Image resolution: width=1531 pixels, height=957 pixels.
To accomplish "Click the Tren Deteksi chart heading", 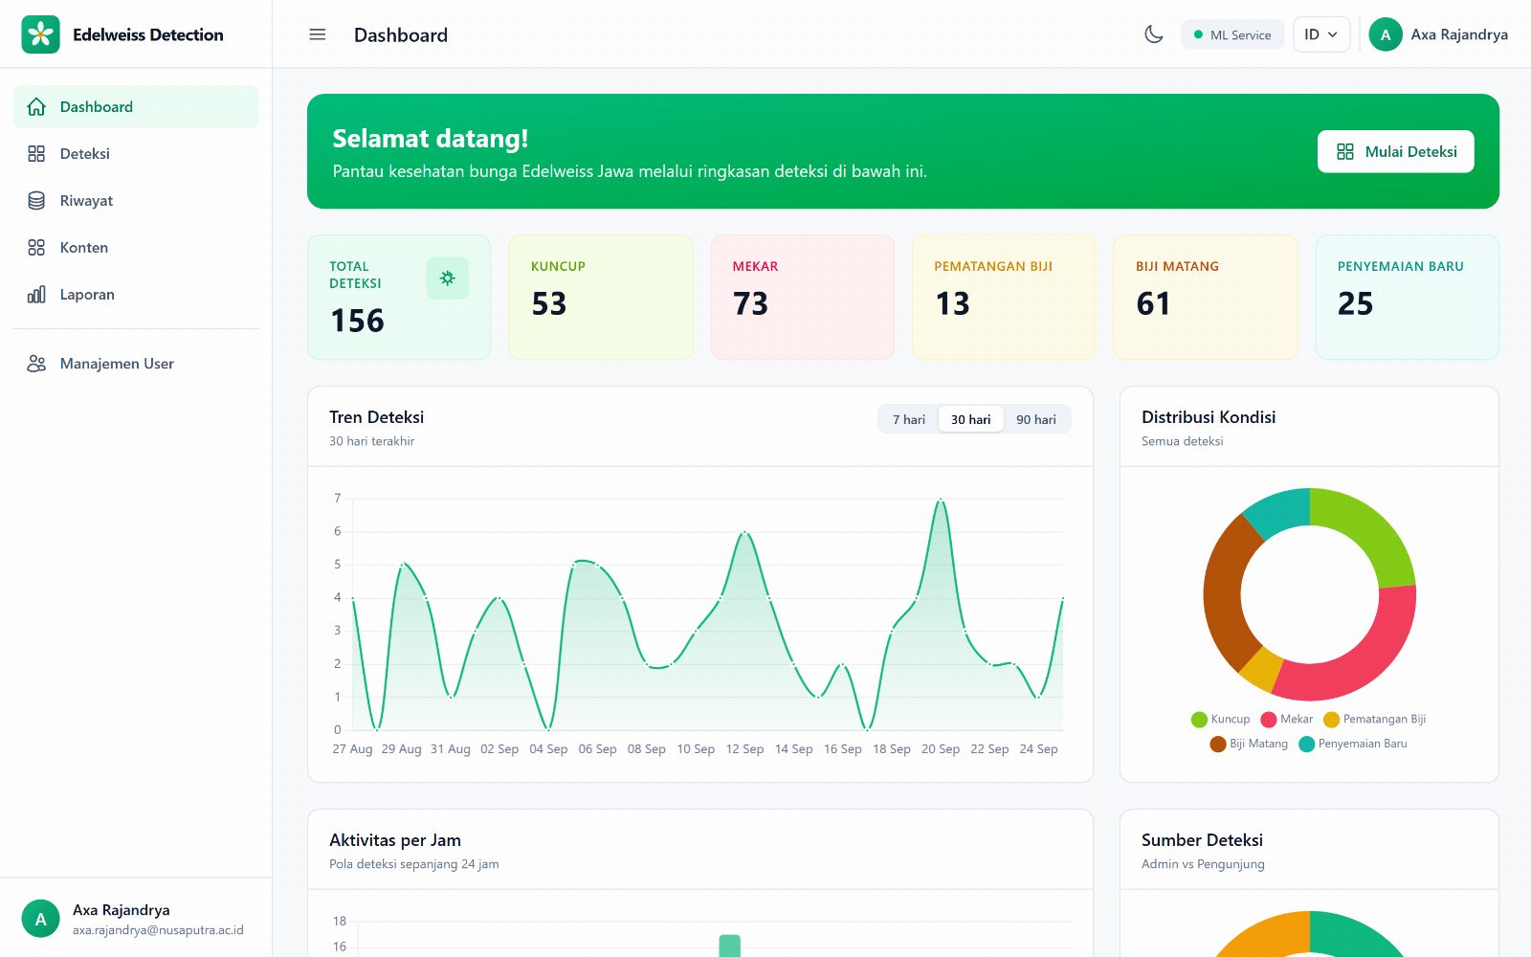I will [376, 417].
